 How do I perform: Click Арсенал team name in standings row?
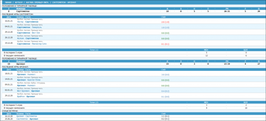point(21,64)
